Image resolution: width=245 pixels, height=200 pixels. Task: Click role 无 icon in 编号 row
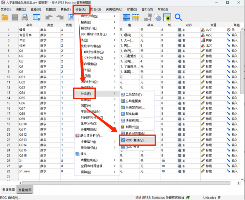228,30
